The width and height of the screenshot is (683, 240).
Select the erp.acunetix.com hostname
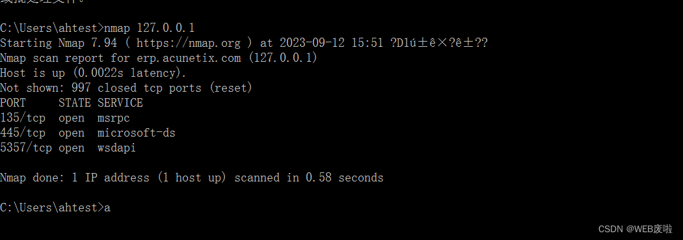coord(189,58)
